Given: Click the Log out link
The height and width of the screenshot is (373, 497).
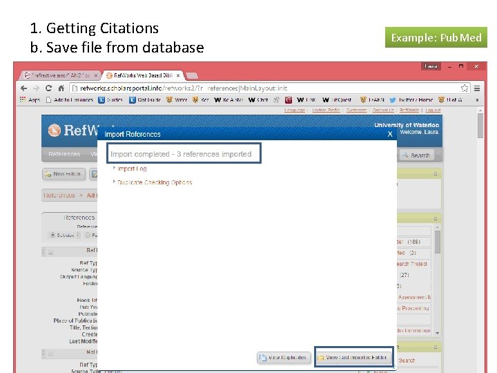Looking at the screenshot, I should point(433,110).
